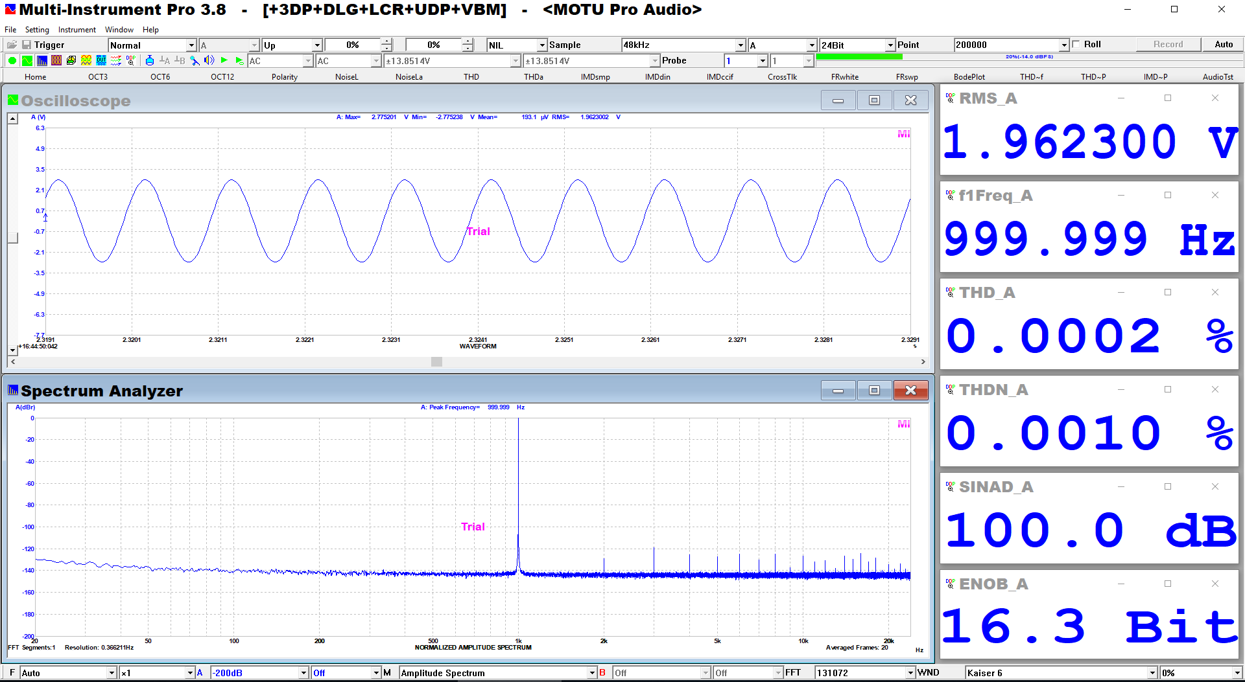Open the Window menu
Image resolution: width=1245 pixels, height=682 pixels.
click(x=119, y=30)
